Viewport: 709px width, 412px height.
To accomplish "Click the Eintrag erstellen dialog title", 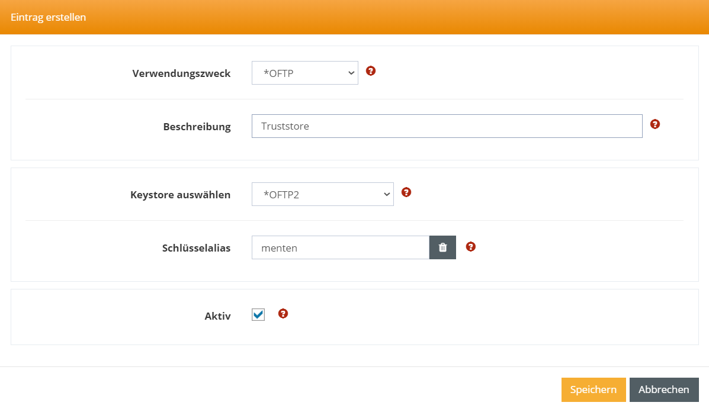I will [x=49, y=18].
